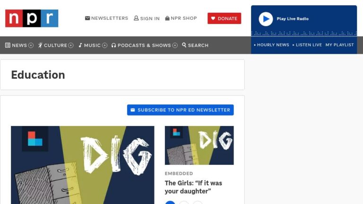This screenshot has width=363, height=204.
Task: Go to Sign In
Action: pyautogui.click(x=150, y=18)
